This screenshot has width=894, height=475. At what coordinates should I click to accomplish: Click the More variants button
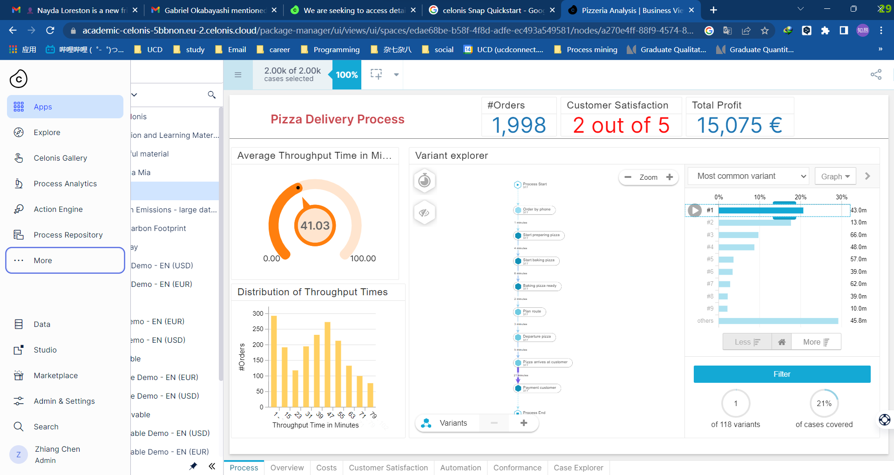[x=816, y=342]
